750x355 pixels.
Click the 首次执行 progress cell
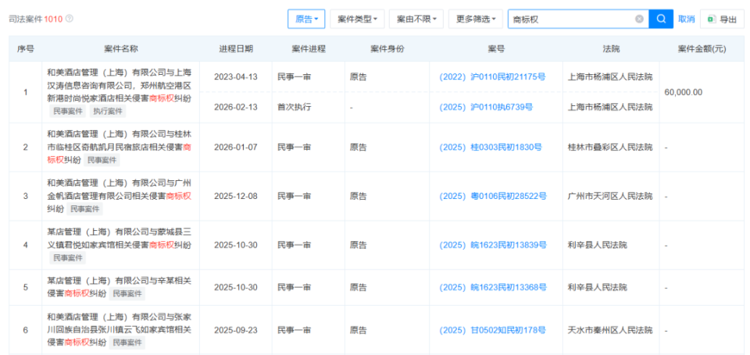point(295,107)
